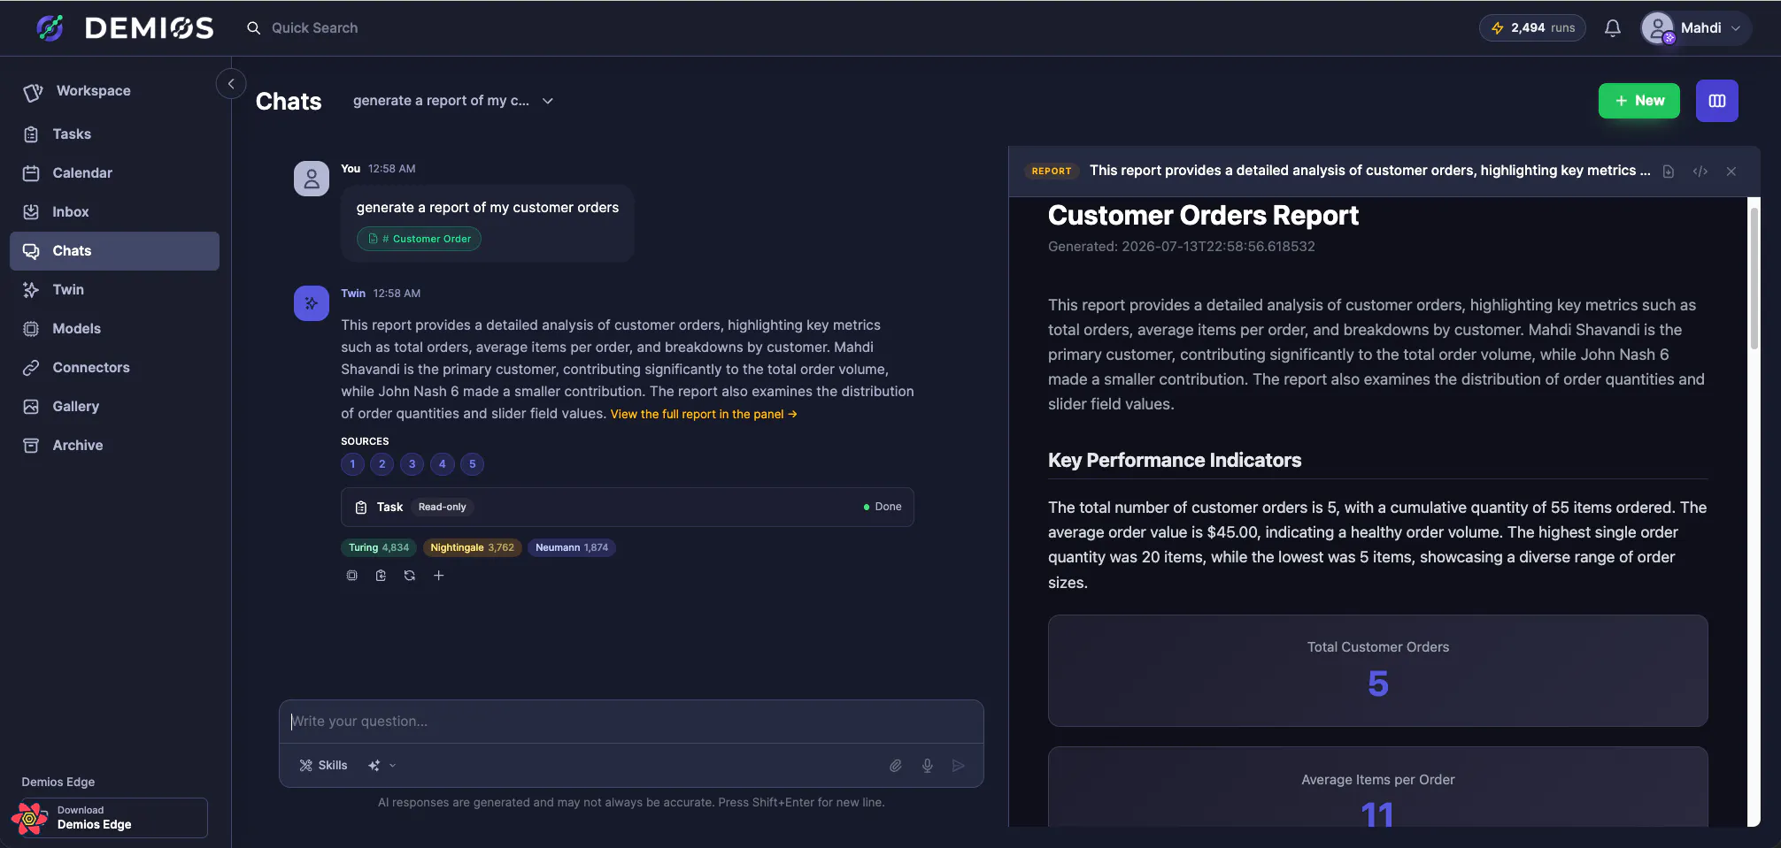Regenerate the response with refresh icon

[410, 576]
